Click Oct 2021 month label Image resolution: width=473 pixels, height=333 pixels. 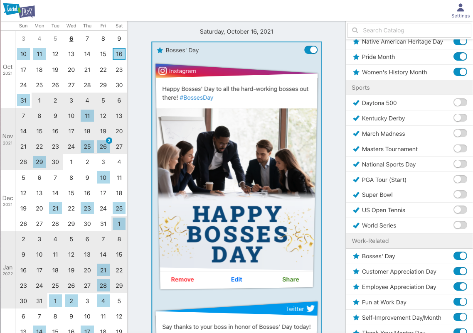[x=8, y=69]
